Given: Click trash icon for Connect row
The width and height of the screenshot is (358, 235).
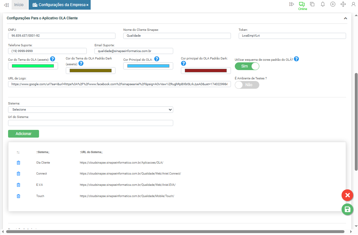Looking at the screenshot, I should point(18,174).
